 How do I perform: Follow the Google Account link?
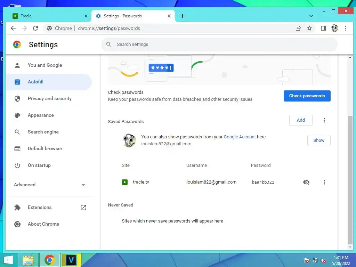pyautogui.click(x=240, y=137)
